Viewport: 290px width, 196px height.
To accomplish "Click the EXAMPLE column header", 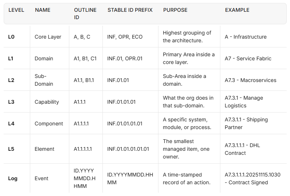I will 237,10.
